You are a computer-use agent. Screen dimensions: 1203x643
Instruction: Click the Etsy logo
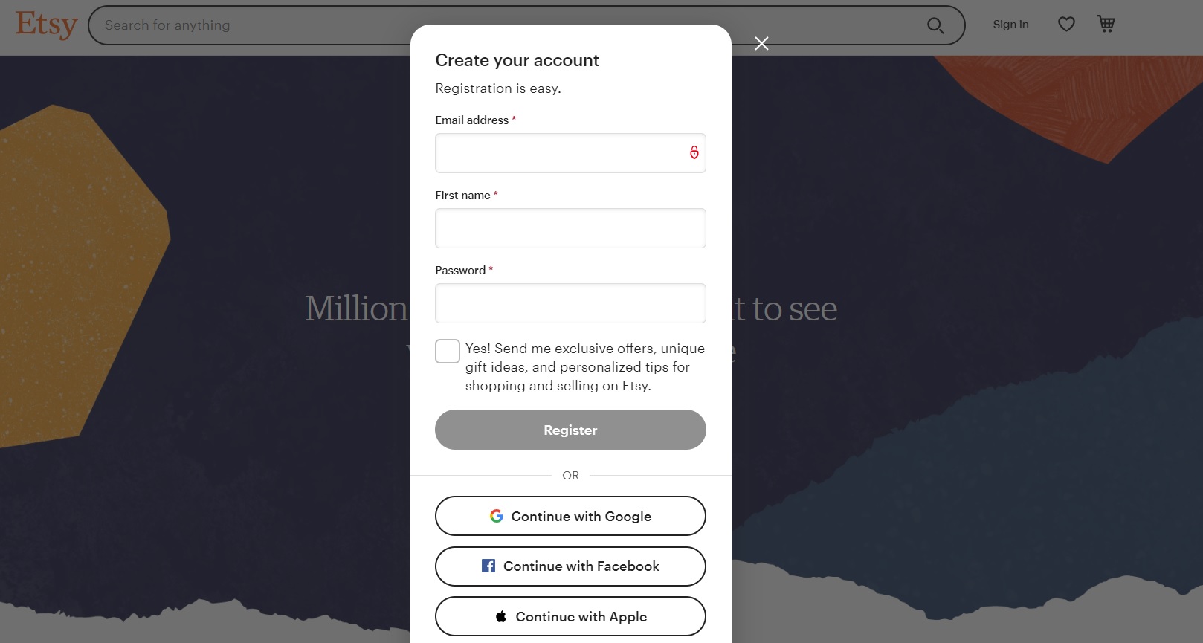pyautogui.click(x=46, y=25)
